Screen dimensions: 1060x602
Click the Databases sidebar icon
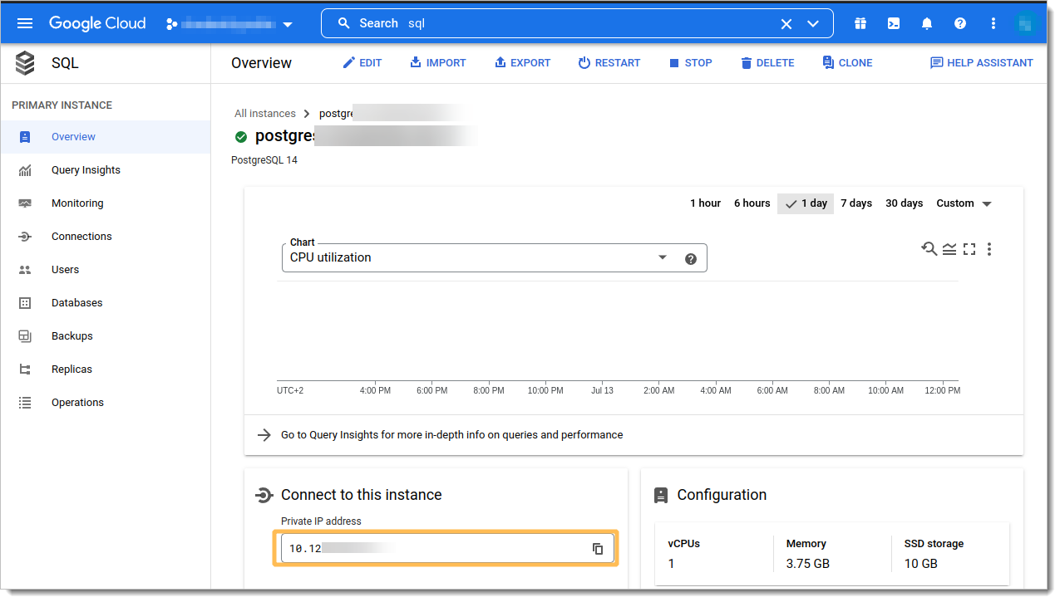25,303
